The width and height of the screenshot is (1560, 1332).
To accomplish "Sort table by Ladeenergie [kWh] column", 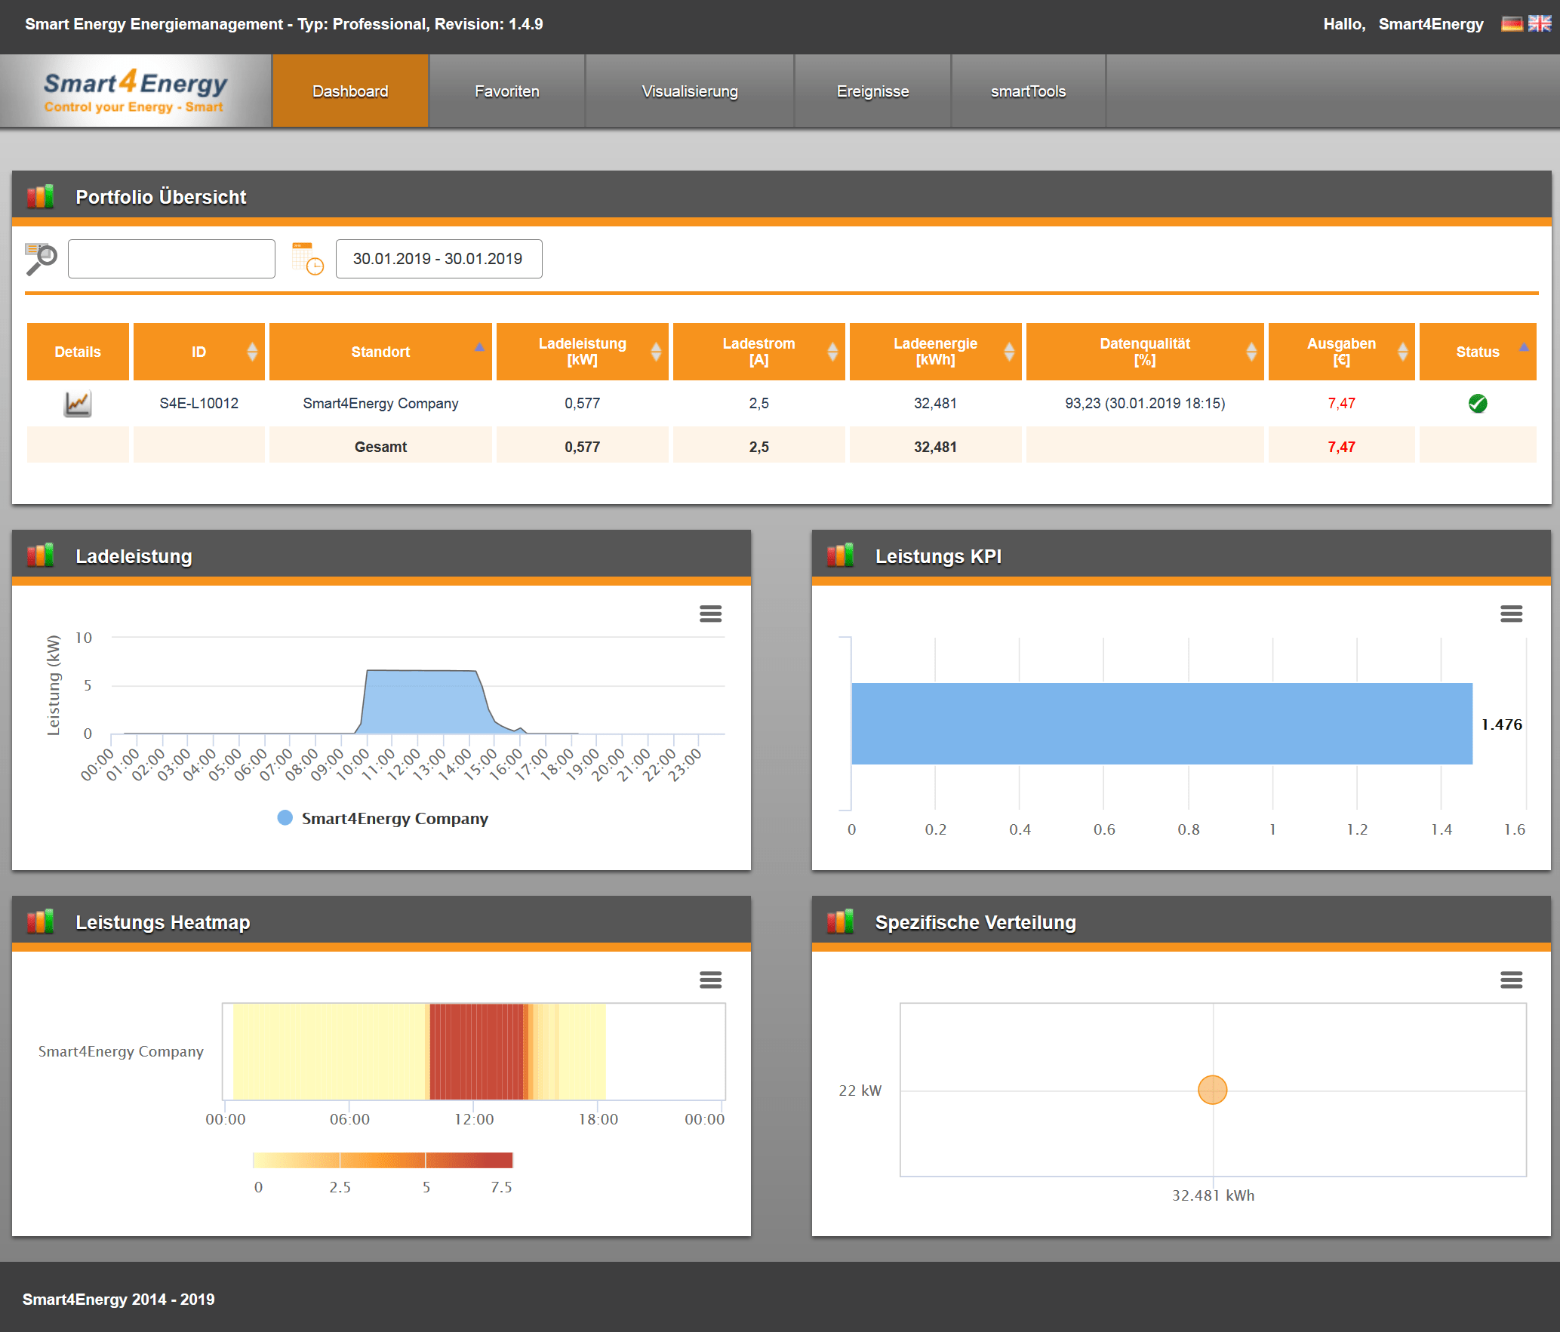I will [935, 352].
